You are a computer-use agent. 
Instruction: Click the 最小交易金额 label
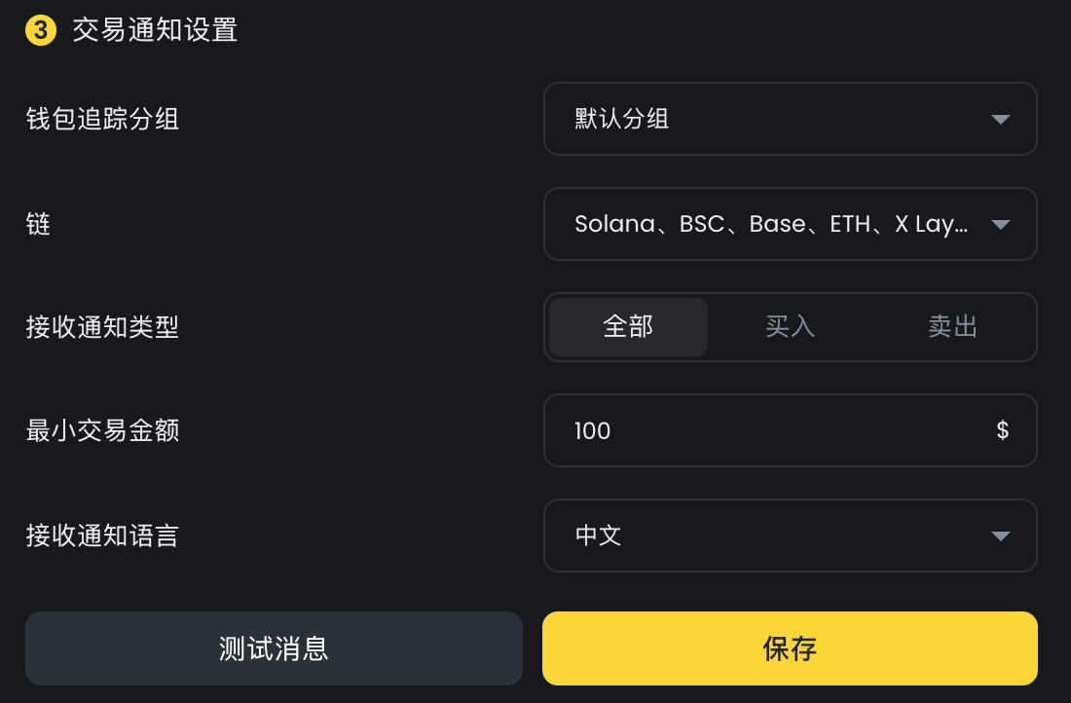point(102,430)
